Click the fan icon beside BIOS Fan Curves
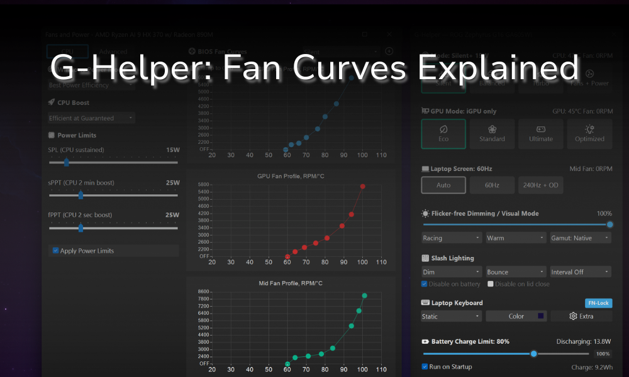 coord(192,52)
